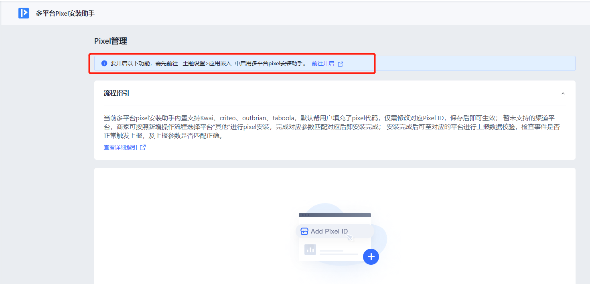Click the Pixel管理 page heading
The image size is (590, 284).
click(x=111, y=41)
